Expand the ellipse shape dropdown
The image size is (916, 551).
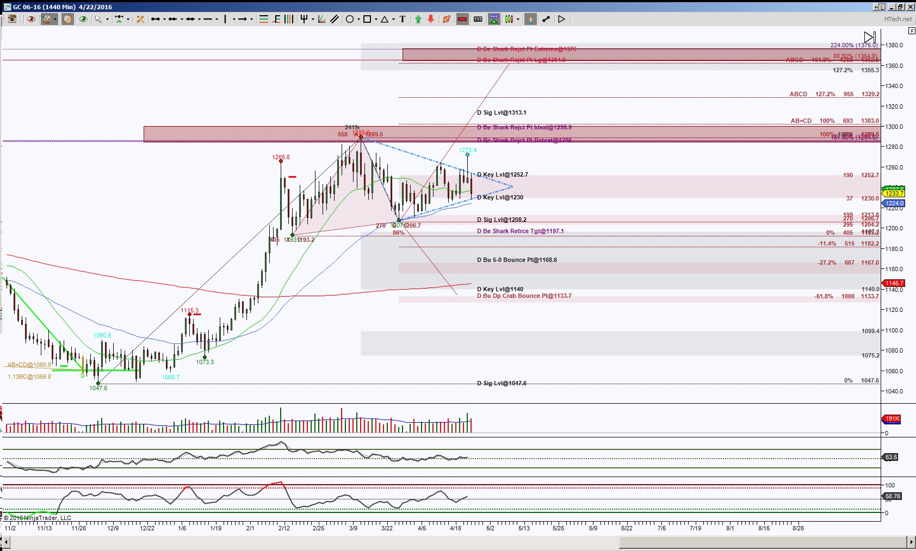pos(358,19)
